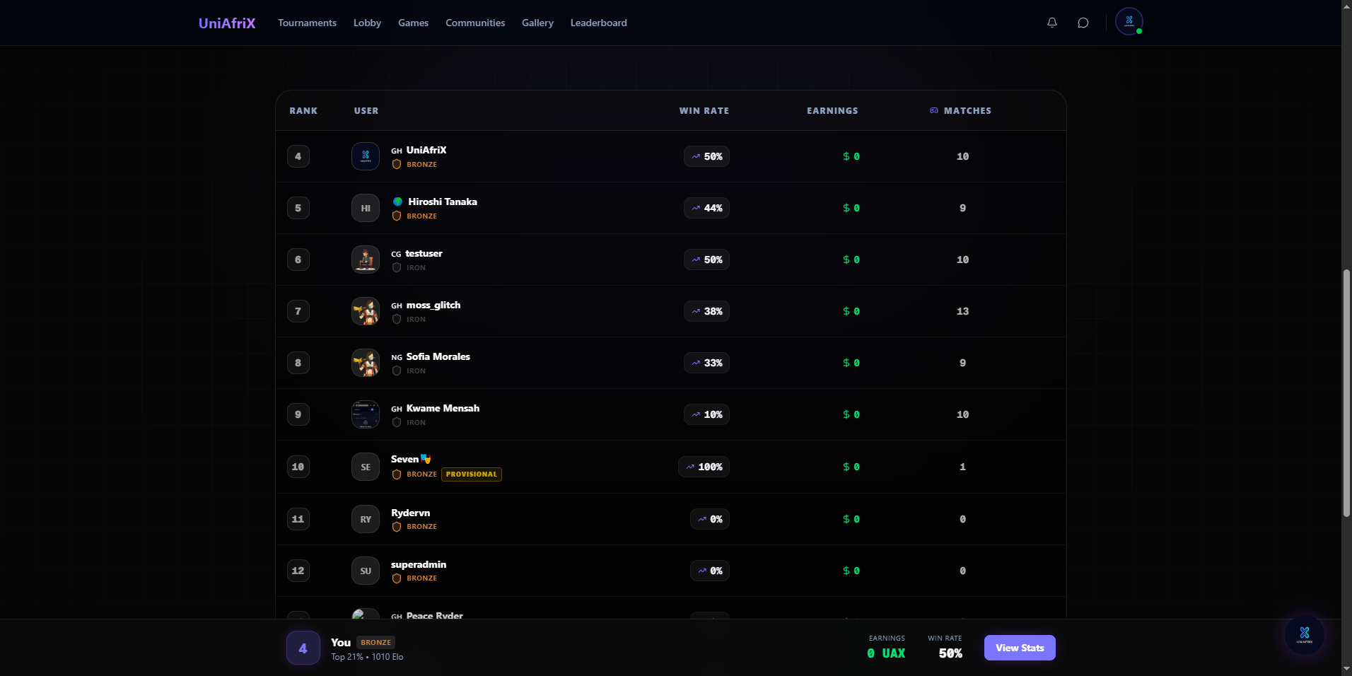Open the Tournaments menu item

(x=307, y=23)
